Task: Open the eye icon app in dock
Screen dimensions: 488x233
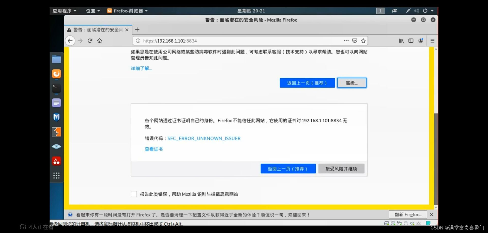Action: click(56, 146)
